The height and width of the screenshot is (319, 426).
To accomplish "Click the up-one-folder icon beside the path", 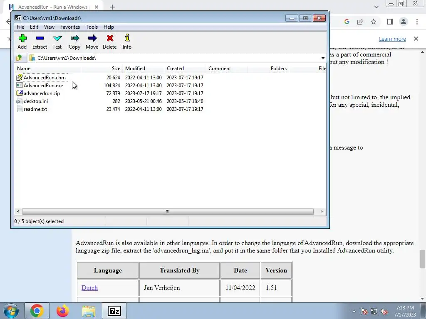I will [19, 58].
